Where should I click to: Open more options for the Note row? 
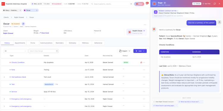[144, 70]
